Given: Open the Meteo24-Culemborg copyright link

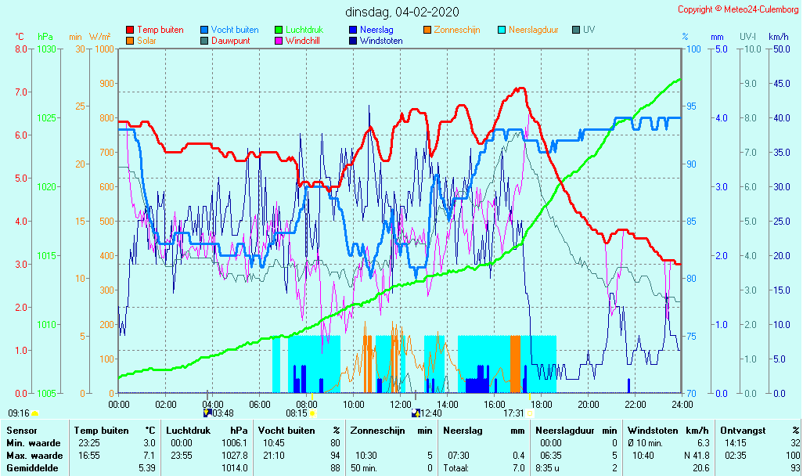Looking at the screenshot, I should pos(738,9).
